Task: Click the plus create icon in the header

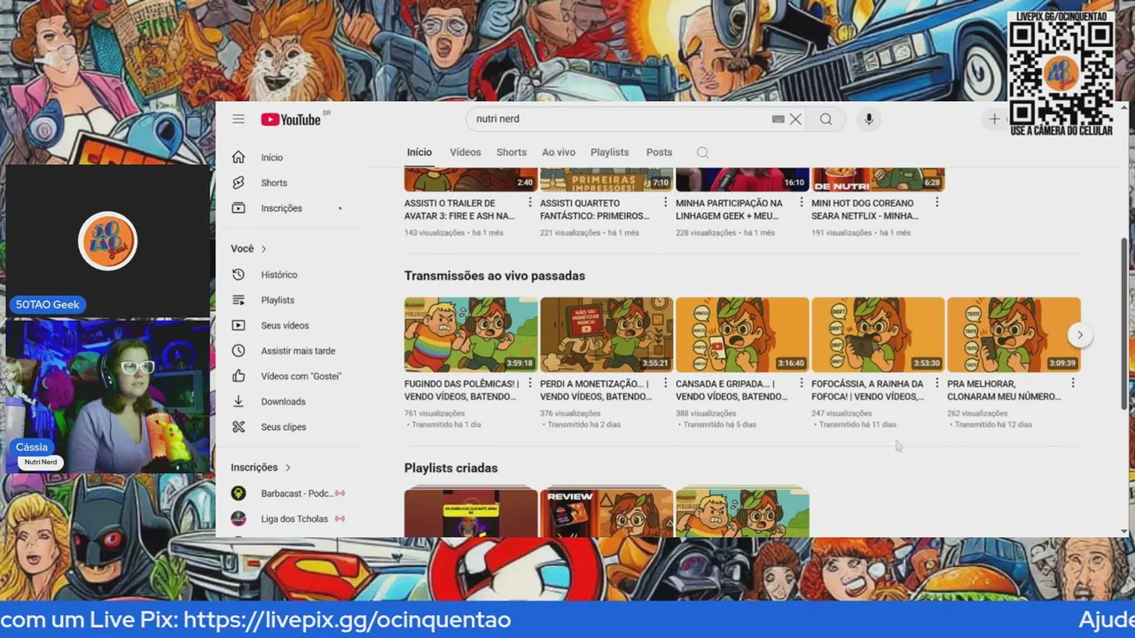Action: tap(994, 119)
